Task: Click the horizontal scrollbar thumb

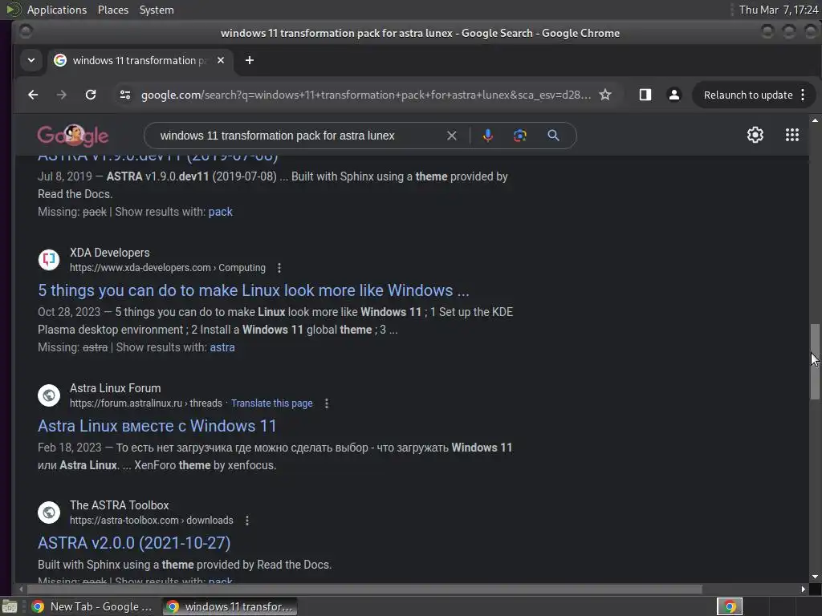Action: click(x=364, y=590)
